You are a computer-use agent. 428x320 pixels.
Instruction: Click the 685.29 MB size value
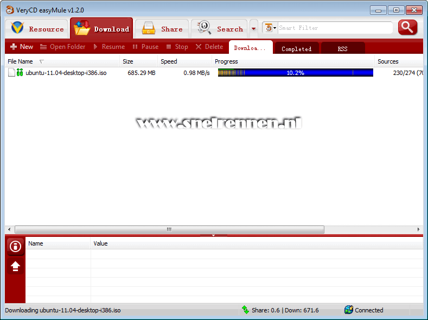[x=142, y=73]
